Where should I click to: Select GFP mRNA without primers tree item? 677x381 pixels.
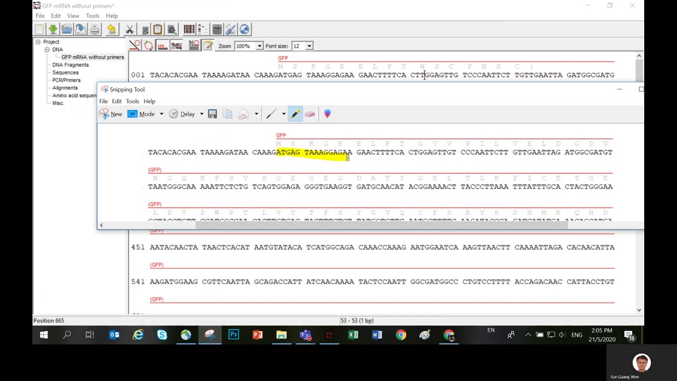coord(93,57)
